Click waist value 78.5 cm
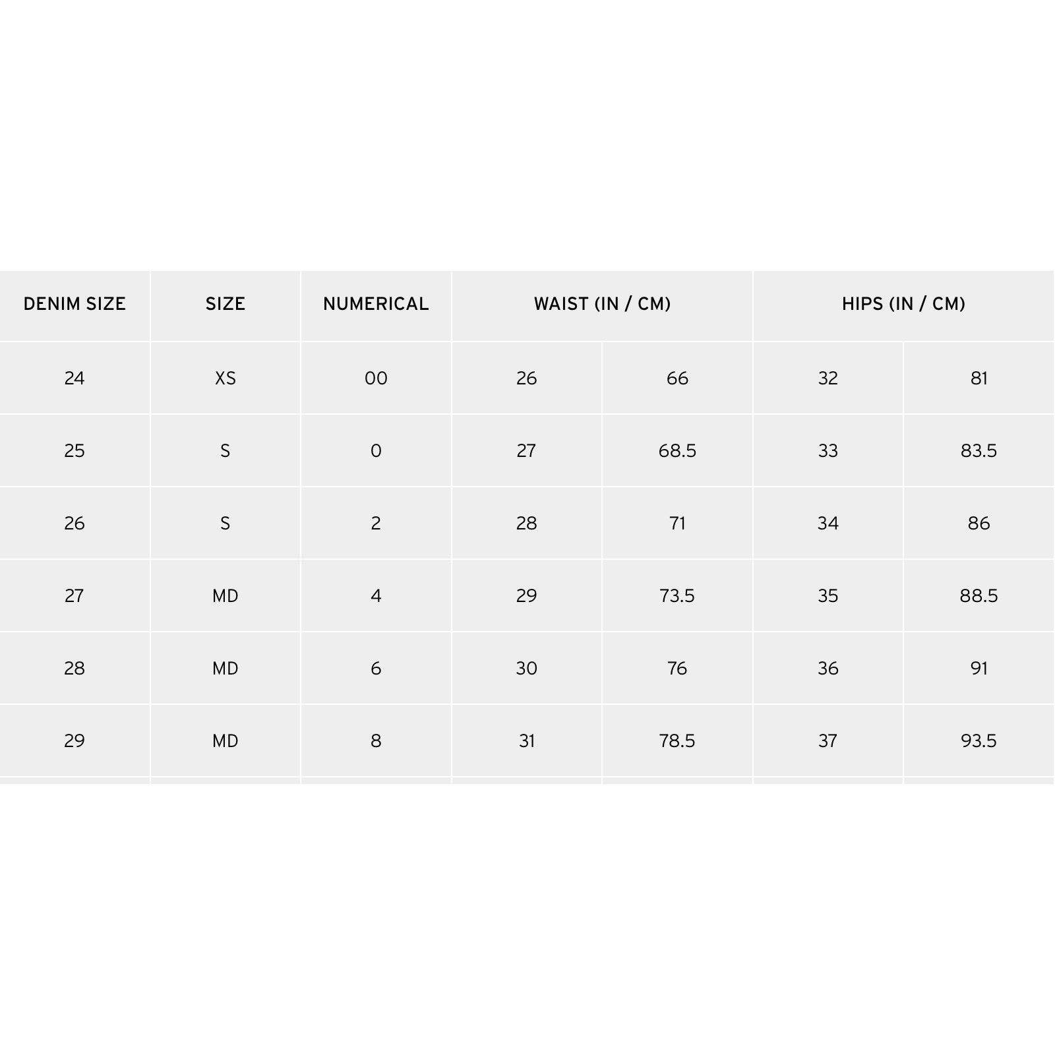Viewport: 1055px width, 1055px height. click(677, 740)
